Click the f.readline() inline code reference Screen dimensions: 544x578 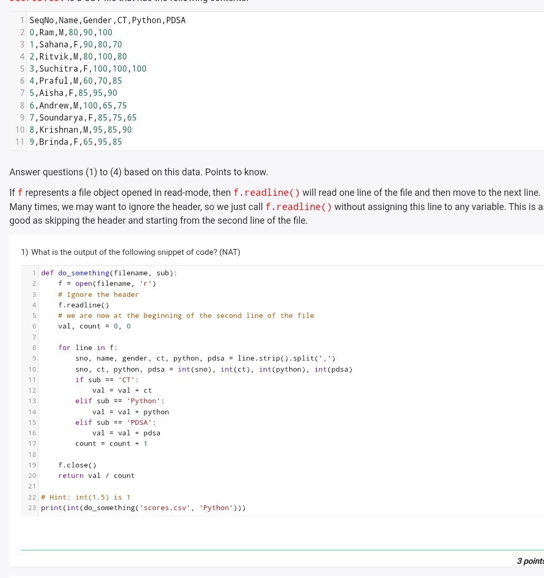click(x=266, y=193)
